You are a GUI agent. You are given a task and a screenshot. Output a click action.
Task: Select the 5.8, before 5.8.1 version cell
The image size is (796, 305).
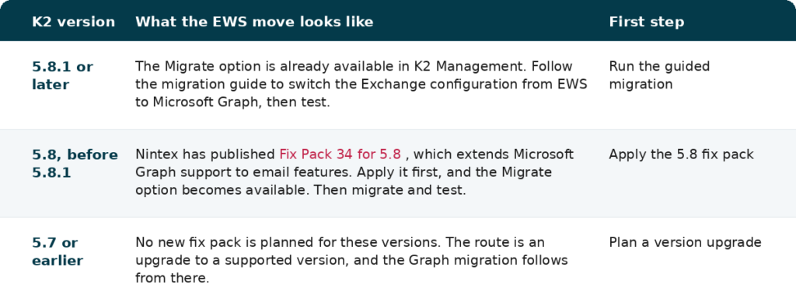point(75,164)
